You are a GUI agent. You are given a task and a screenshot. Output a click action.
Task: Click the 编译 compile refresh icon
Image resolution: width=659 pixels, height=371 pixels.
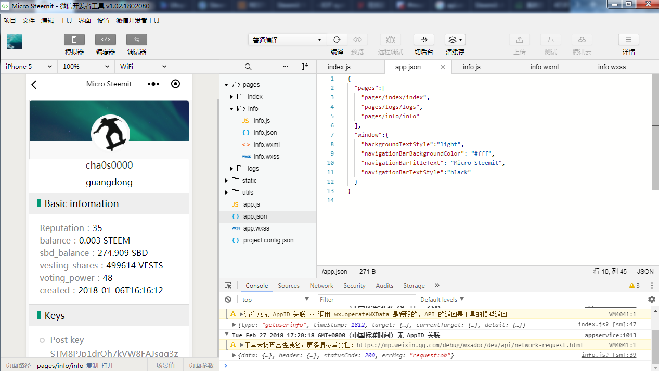[337, 40]
